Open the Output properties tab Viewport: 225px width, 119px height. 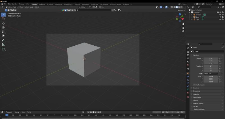188,55
